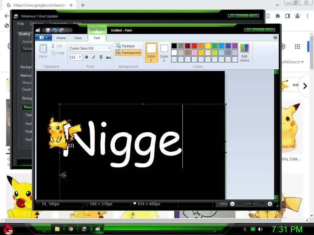Click the Cut scissors icon
This screenshot has height=235, width=314.
[x=53, y=46]
